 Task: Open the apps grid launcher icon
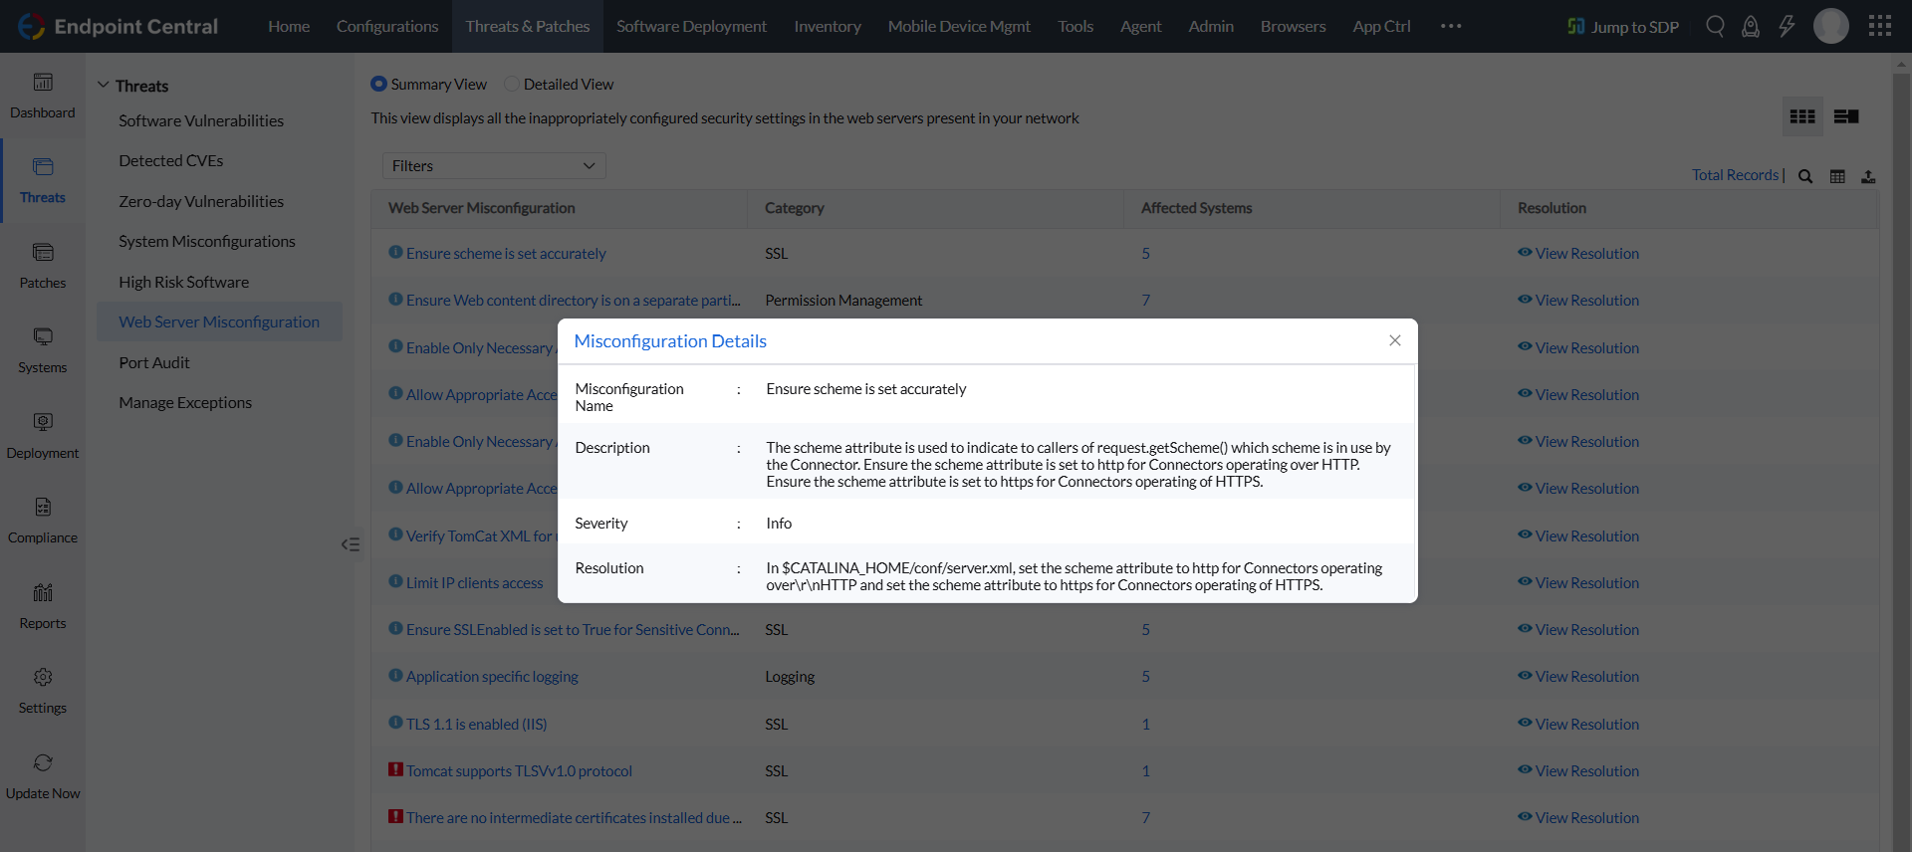tap(1879, 26)
